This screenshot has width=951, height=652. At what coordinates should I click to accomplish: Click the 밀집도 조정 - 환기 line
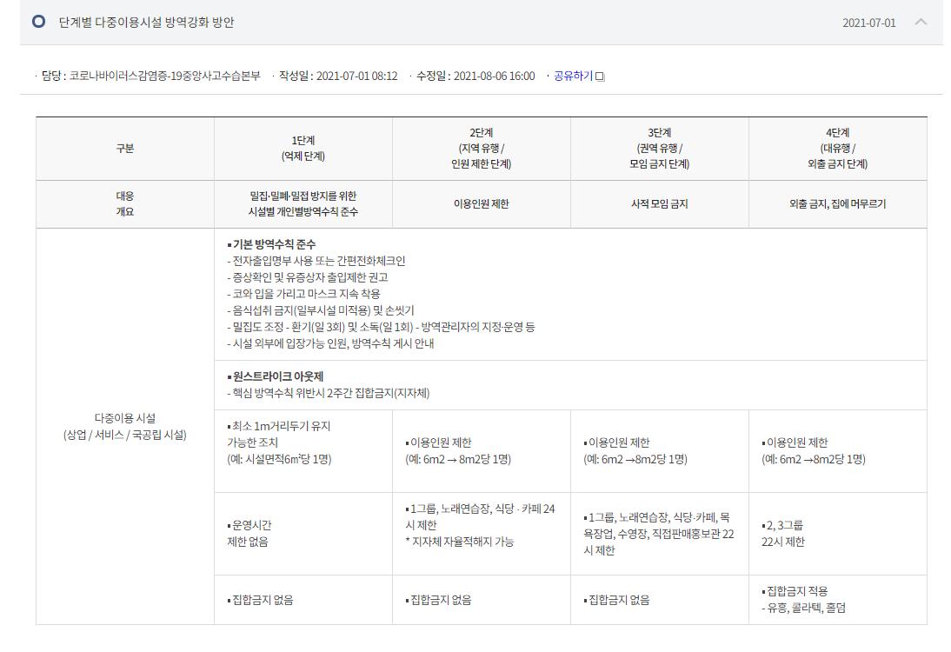tap(381, 327)
